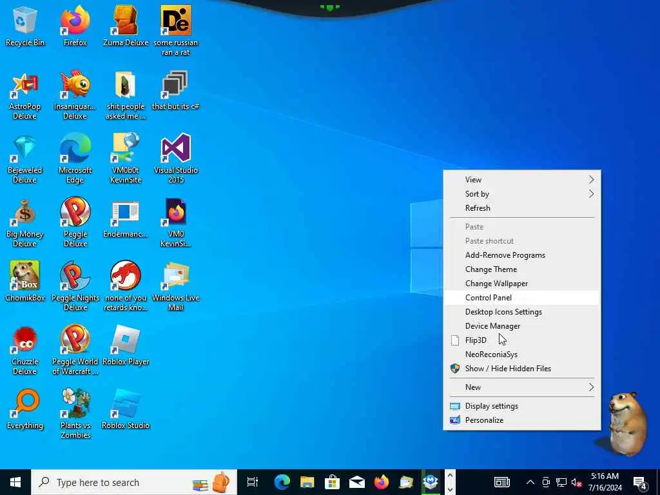The height and width of the screenshot is (495, 660).
Task: Select the Bejeweled Deluxe shortcut
Action: pos(25,159)
